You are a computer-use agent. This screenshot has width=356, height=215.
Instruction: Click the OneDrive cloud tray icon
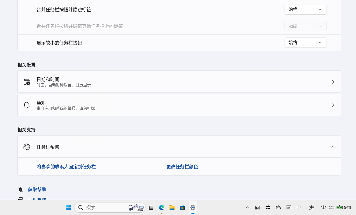[x=278, y=207]
